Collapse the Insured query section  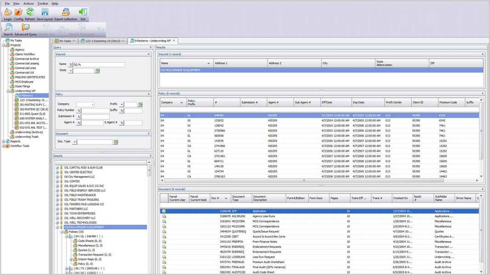point(148,54)
